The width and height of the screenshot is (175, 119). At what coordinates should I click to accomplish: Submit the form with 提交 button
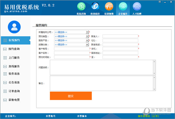pyautogui.click(x=71, y=96)
